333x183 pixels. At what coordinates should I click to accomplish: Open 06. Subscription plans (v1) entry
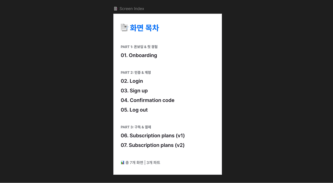(153, 135)
